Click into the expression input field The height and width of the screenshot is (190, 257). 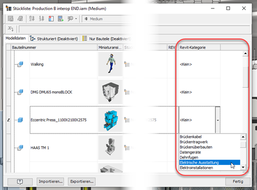(135, 29)
